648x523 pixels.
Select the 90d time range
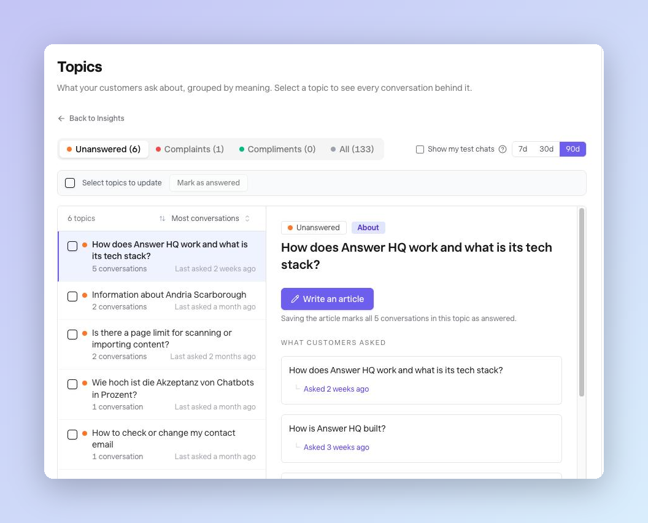573,149
